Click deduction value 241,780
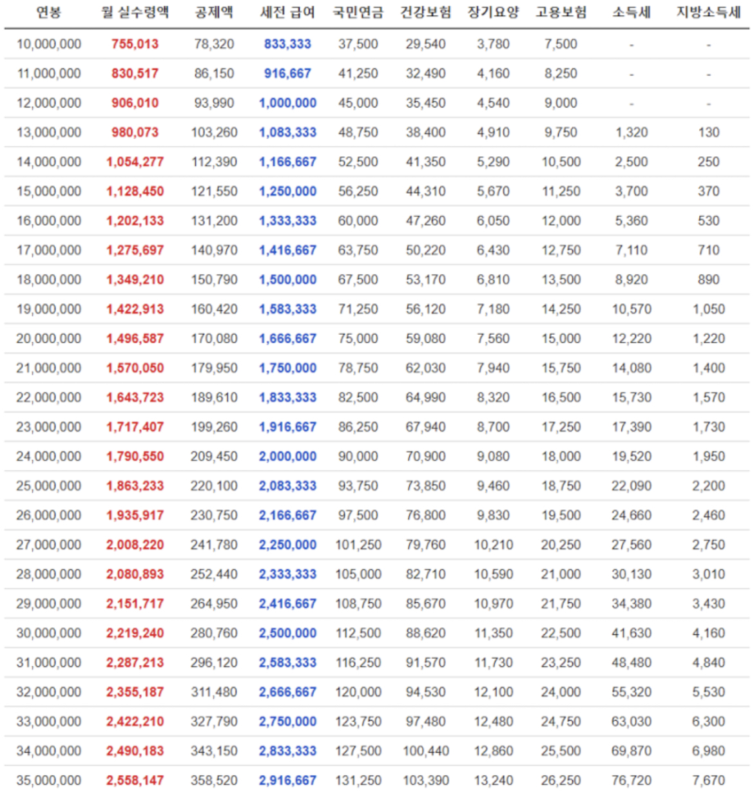The width and height of the screenshot is (754, 792). click(214, 545)
